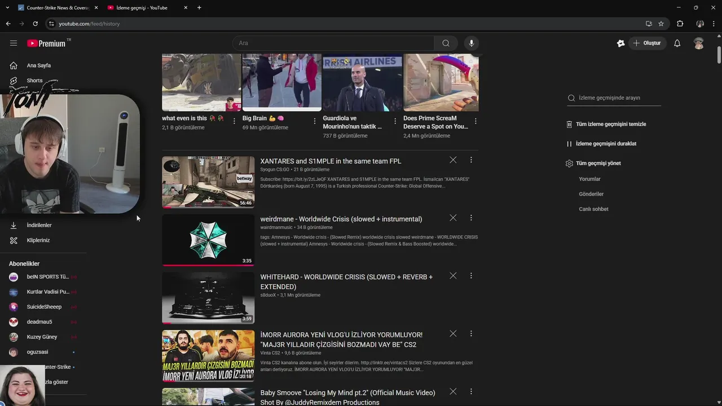
Task: Open options for Prime ScreaM short
Action: 476,121
